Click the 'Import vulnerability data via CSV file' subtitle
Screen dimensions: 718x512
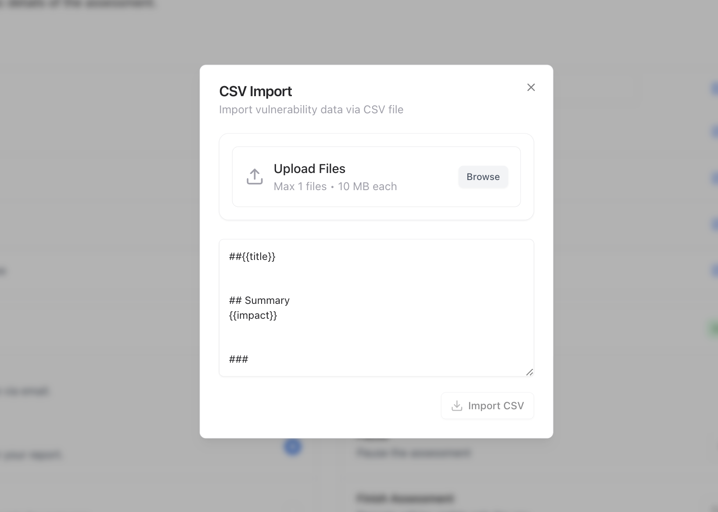(311, 109)
